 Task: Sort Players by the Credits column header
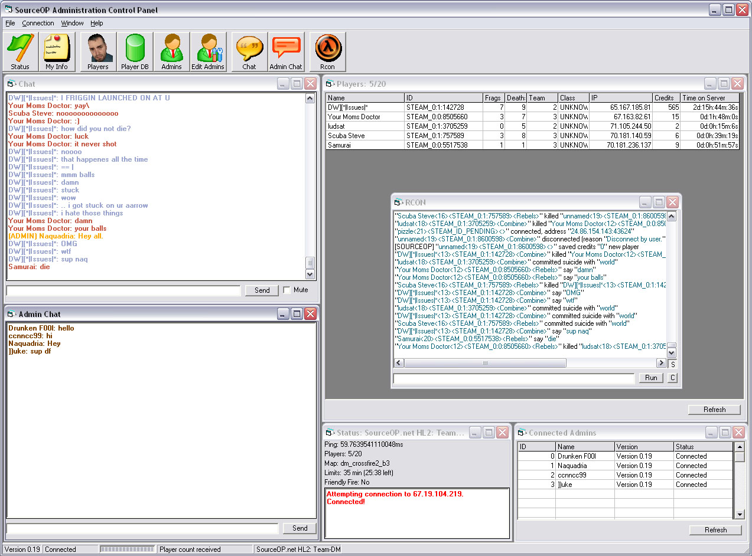pos(666,98)
